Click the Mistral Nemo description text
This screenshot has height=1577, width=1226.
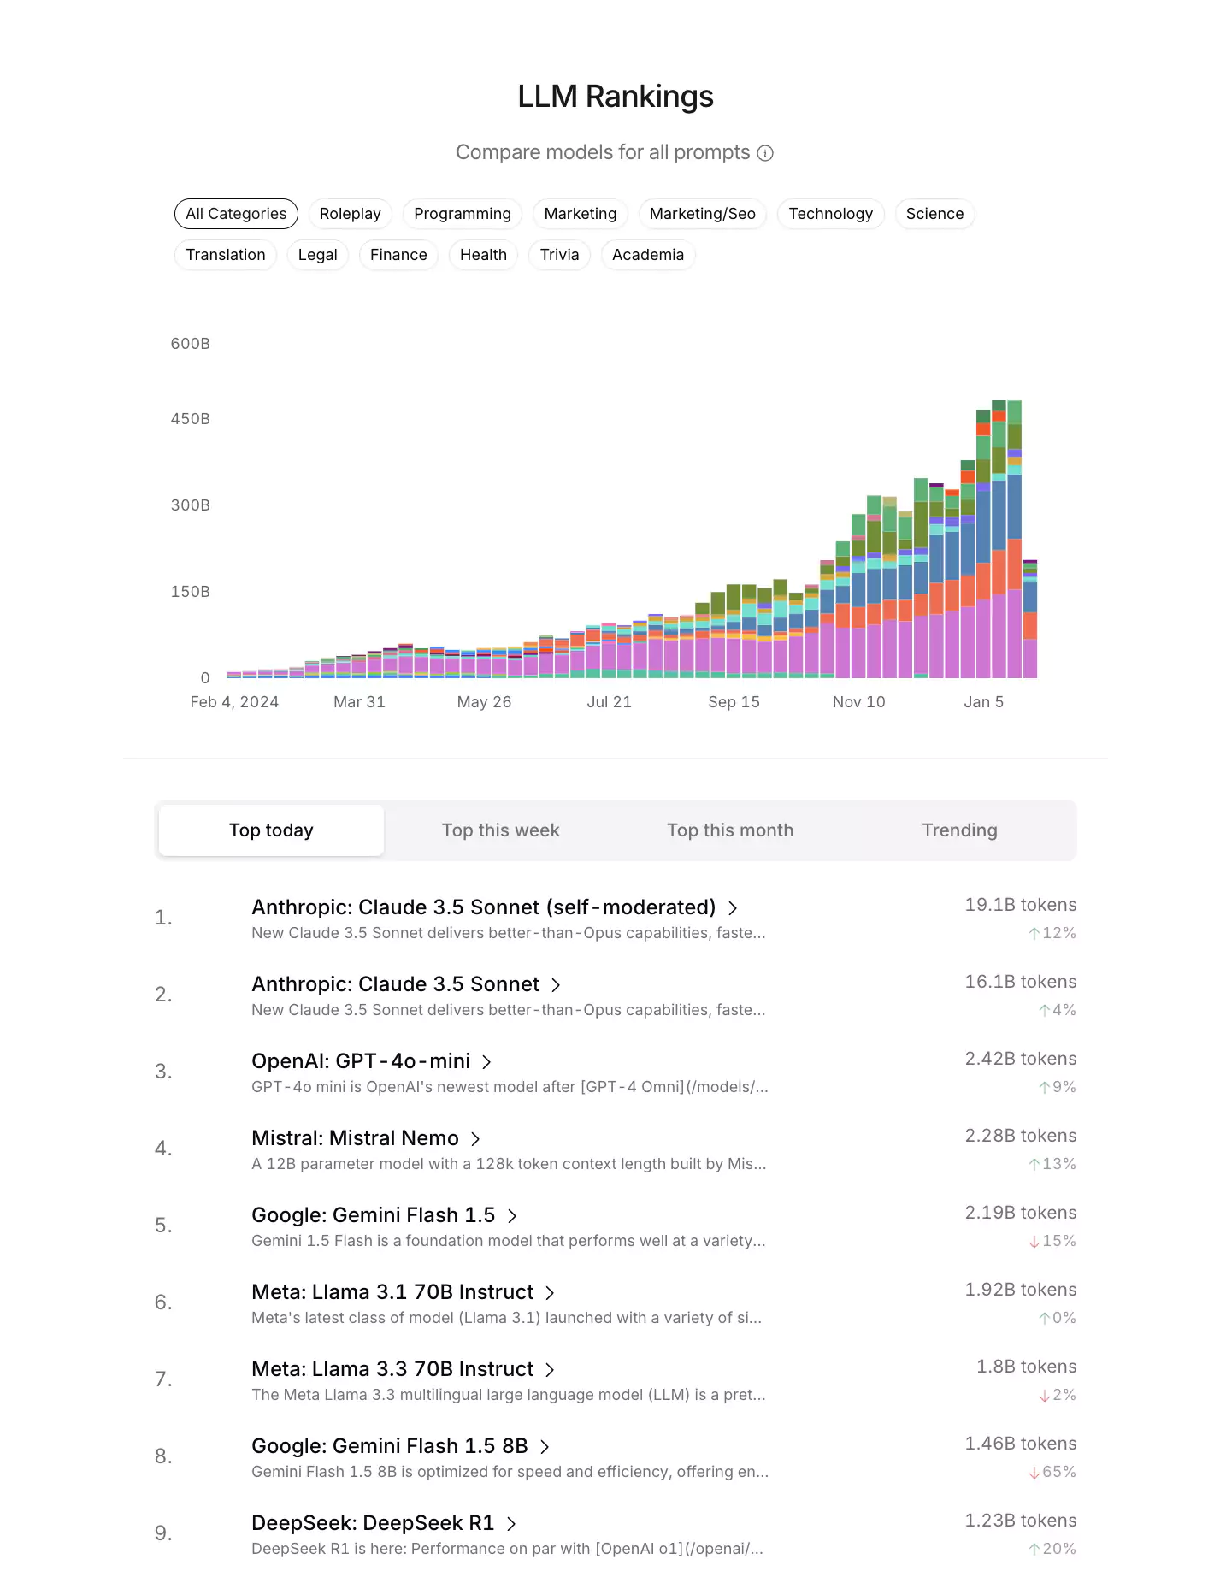pos(509,1164)
